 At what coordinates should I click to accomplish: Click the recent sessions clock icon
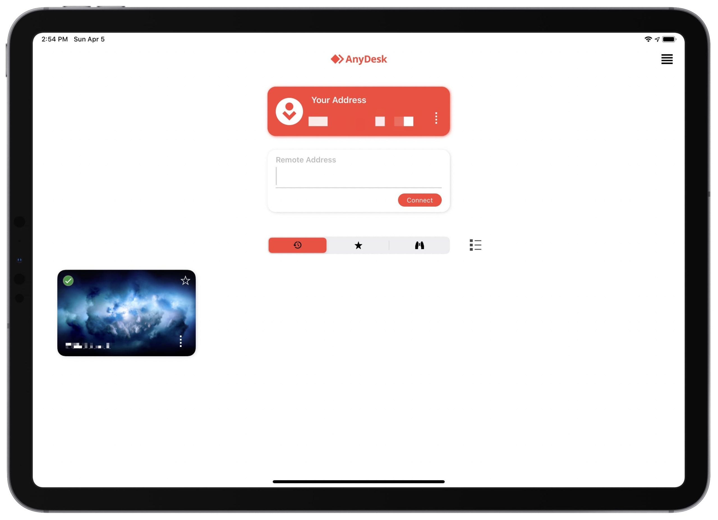tap(298, 245)
